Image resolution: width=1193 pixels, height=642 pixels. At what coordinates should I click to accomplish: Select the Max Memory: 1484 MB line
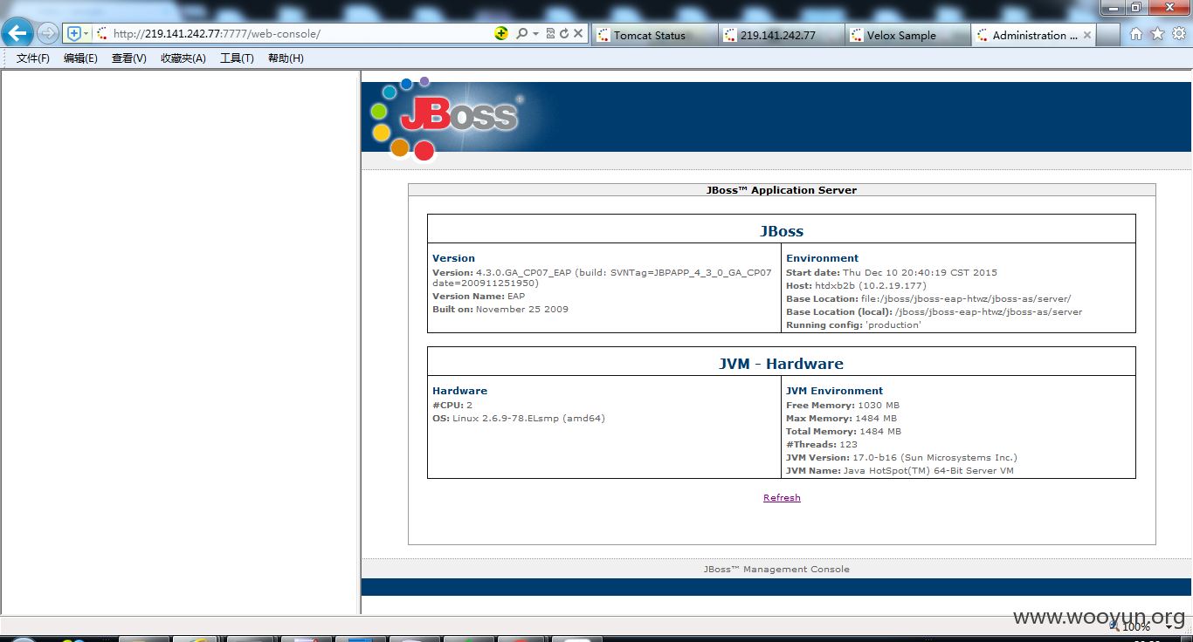[x=841, y=418]
